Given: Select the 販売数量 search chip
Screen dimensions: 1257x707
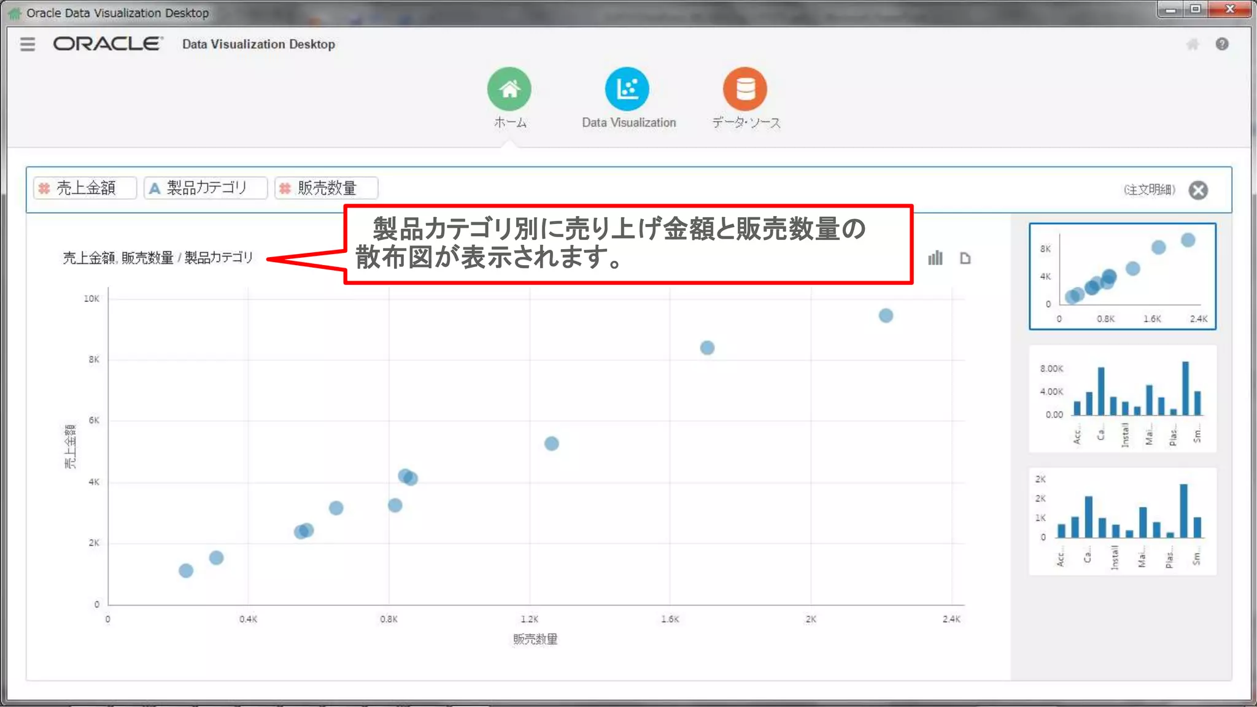Looking at the screenshot, I should coord(327,188).
